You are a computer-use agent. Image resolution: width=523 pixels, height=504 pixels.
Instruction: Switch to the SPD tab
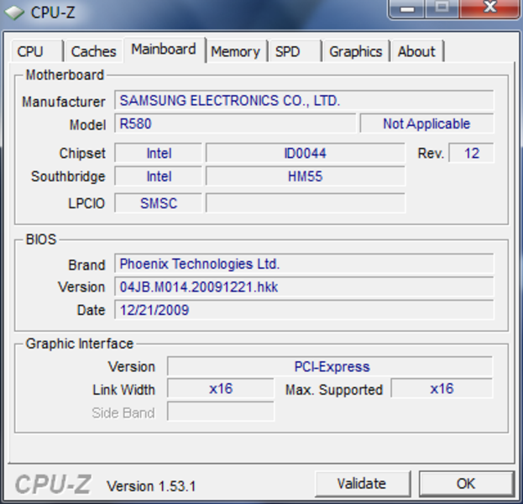295,51
